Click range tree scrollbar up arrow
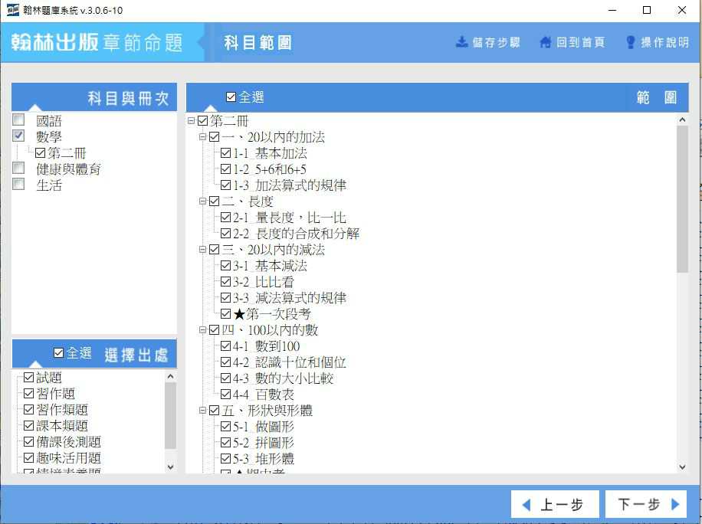The height and width of the screenshot is (524, 702). pos(682,120)
